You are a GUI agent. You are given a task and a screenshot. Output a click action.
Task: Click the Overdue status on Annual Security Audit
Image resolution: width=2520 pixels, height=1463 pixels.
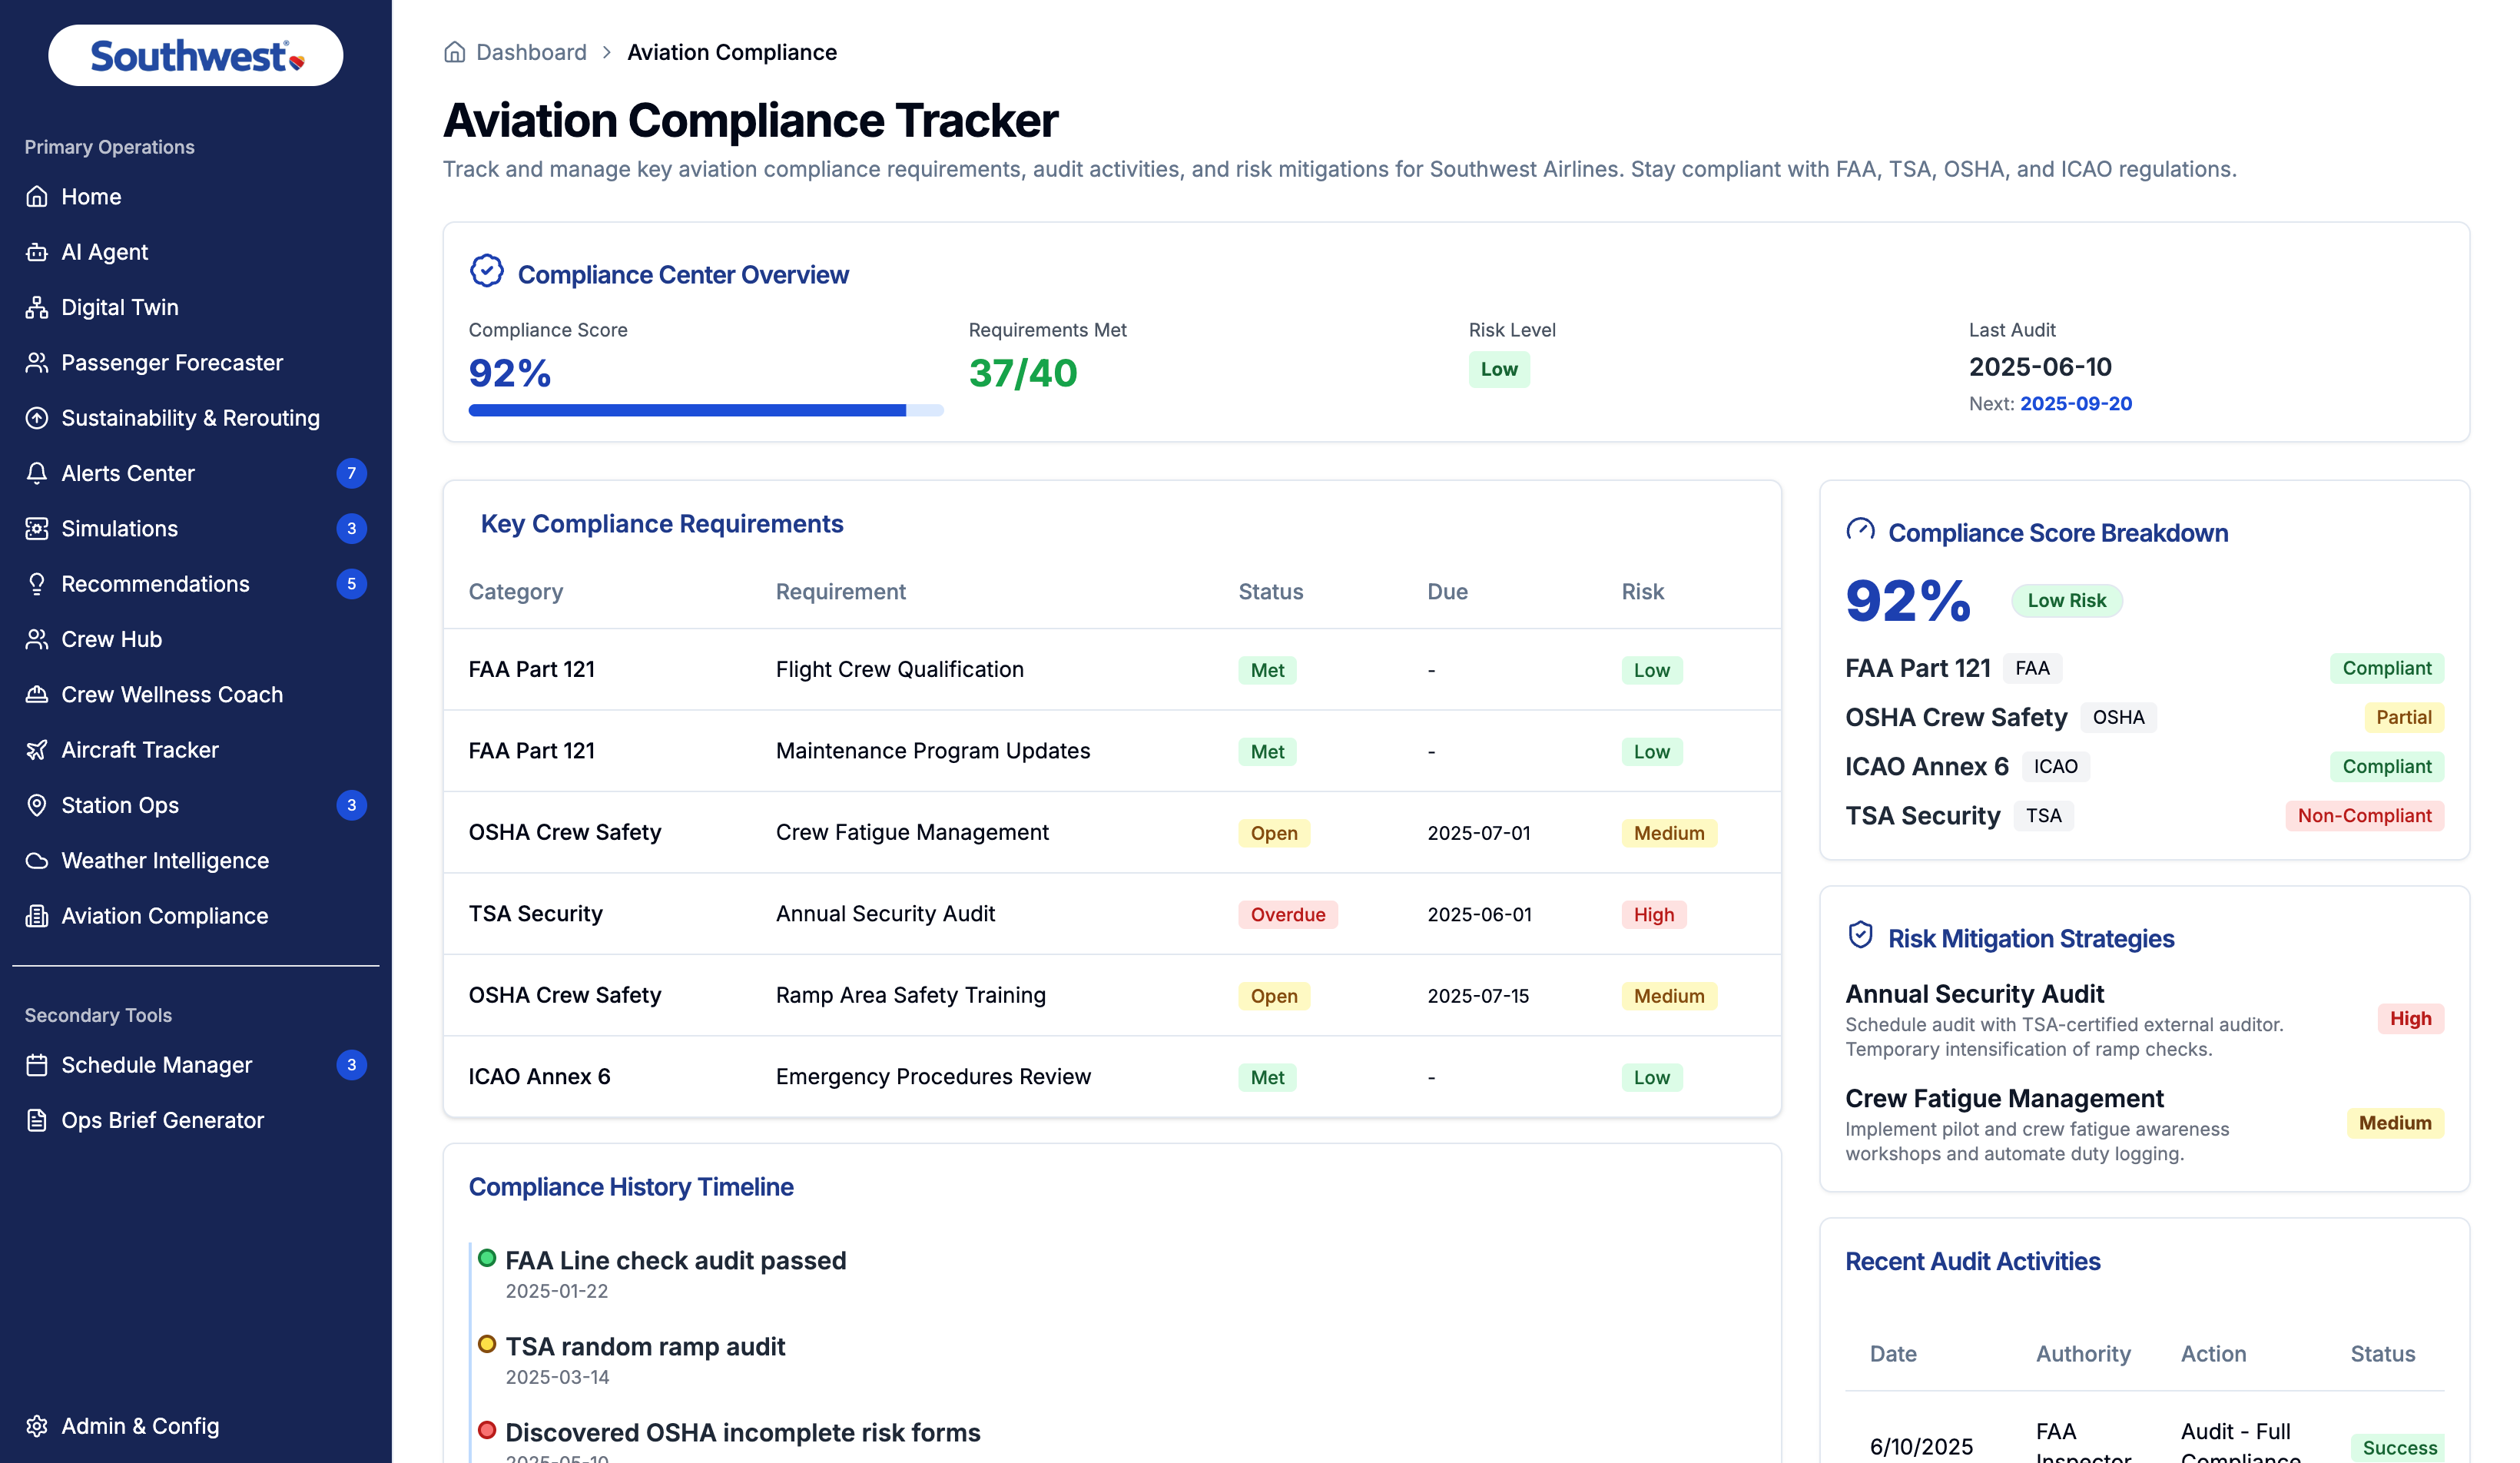pos(1288,915)
